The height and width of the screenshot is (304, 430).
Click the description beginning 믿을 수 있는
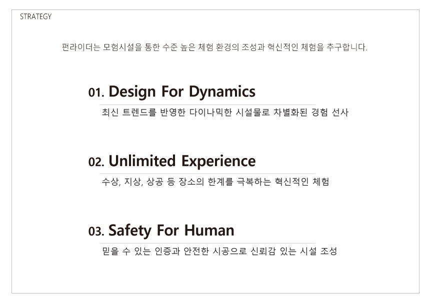pos(219,251)
